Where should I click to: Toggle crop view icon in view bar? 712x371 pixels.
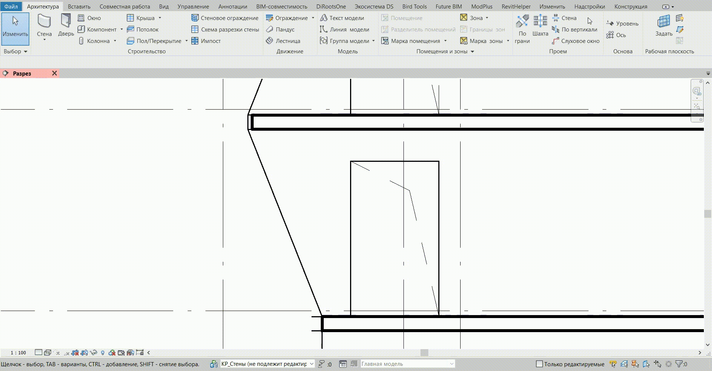[75, 352]
